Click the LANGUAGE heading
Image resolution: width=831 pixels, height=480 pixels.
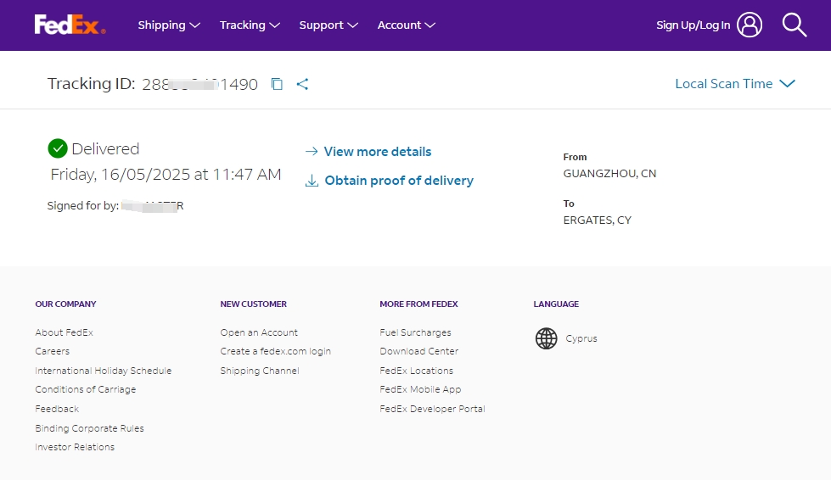[556, 304]
